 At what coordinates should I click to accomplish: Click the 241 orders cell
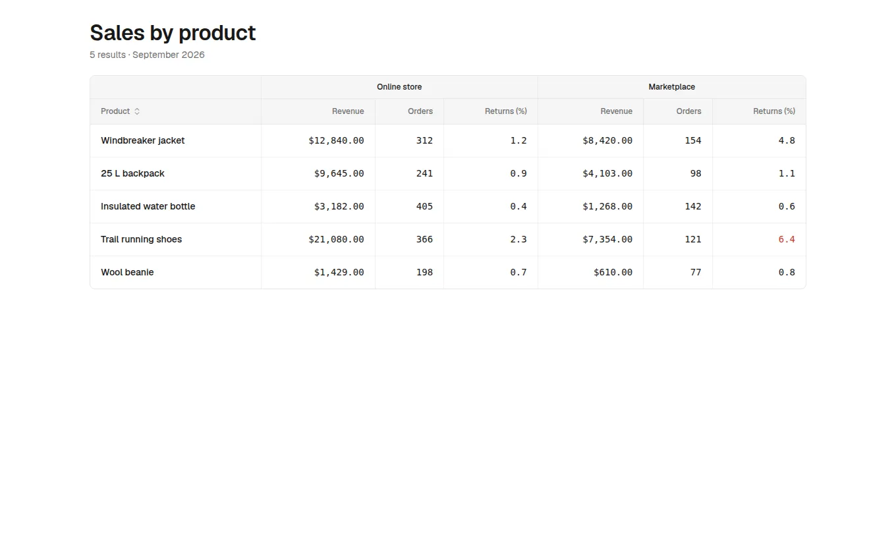pos(410,173)
